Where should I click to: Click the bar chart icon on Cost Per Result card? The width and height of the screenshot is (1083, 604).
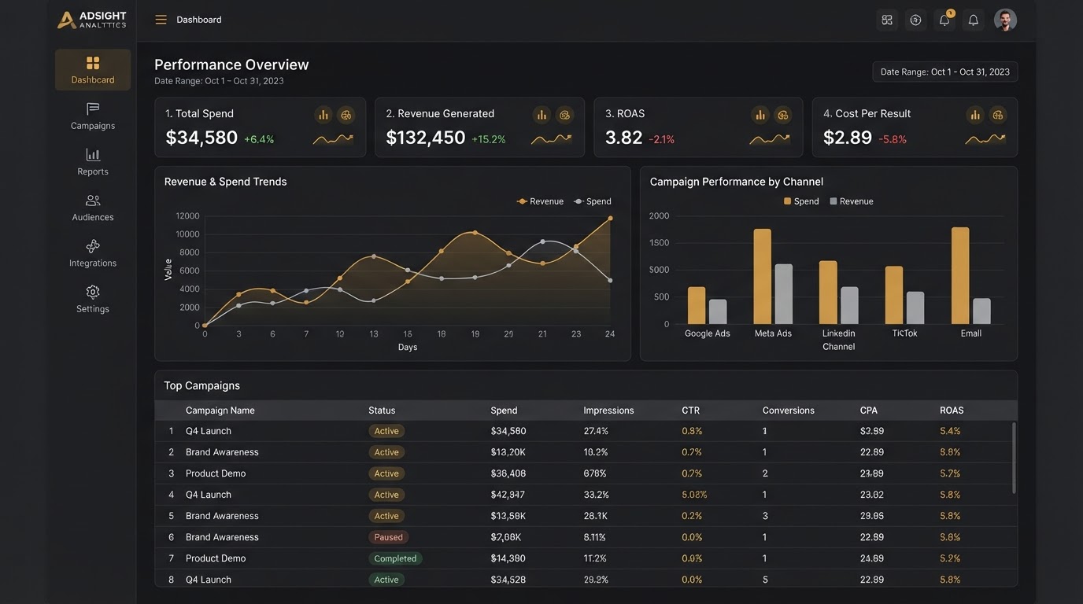click(975, 115)
